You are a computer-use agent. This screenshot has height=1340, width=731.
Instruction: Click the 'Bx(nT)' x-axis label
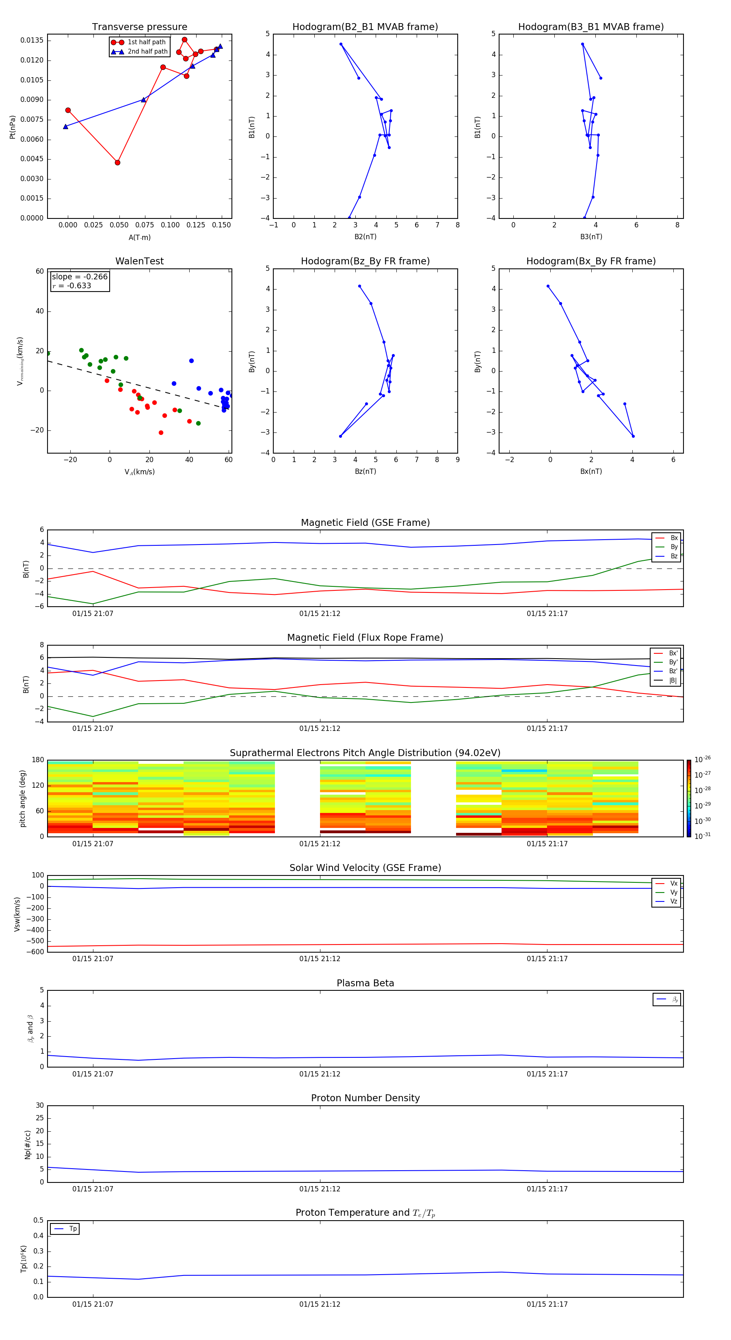[591, 471]
